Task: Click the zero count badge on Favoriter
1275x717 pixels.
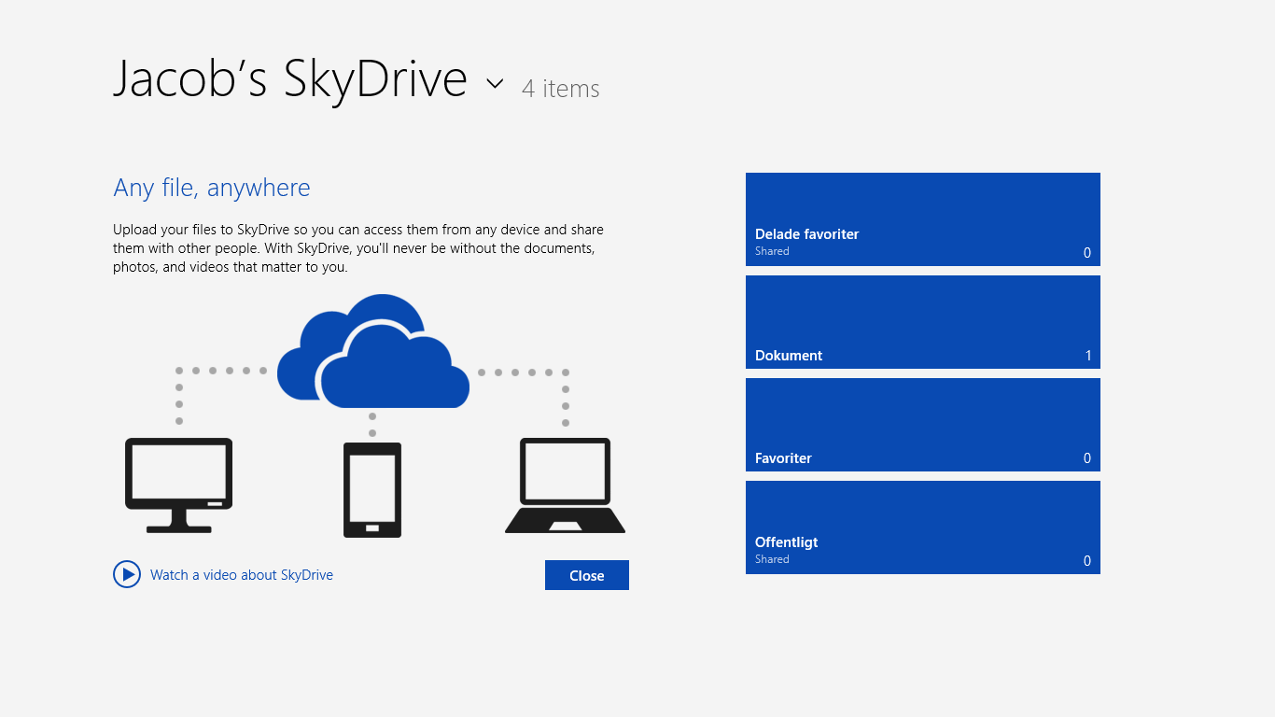Action: click(x=1086, y=457)
